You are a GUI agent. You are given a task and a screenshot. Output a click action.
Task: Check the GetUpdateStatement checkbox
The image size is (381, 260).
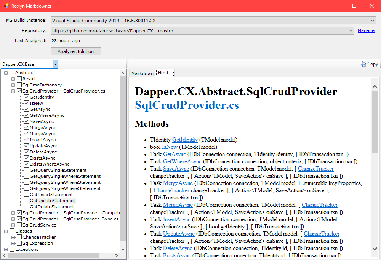26,201
